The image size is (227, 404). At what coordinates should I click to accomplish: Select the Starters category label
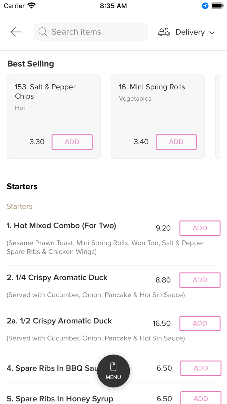click(x=19, y=207)
